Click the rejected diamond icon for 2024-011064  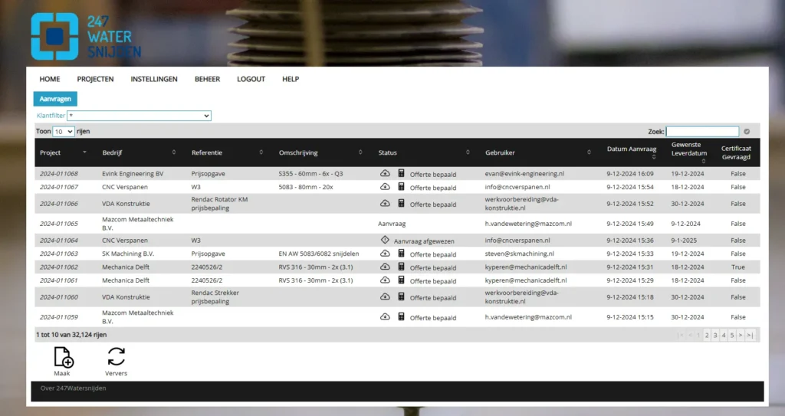pyautogui.click(x=385, y=240)
